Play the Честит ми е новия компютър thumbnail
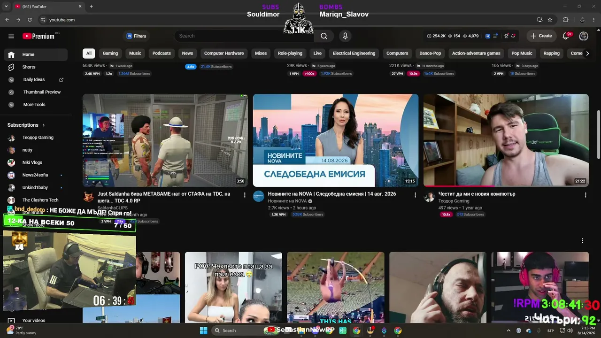Image resolution: width=601 pixels, height=338 pixels. point(506,140)
